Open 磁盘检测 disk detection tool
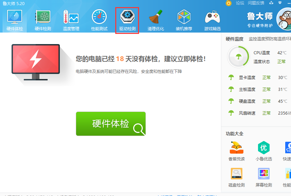This screenshot has width=291, height=196. point(237,177)
